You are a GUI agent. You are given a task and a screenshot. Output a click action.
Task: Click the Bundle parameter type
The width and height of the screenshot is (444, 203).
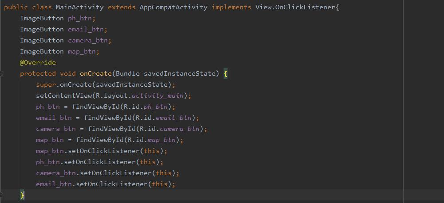(128, 73)
